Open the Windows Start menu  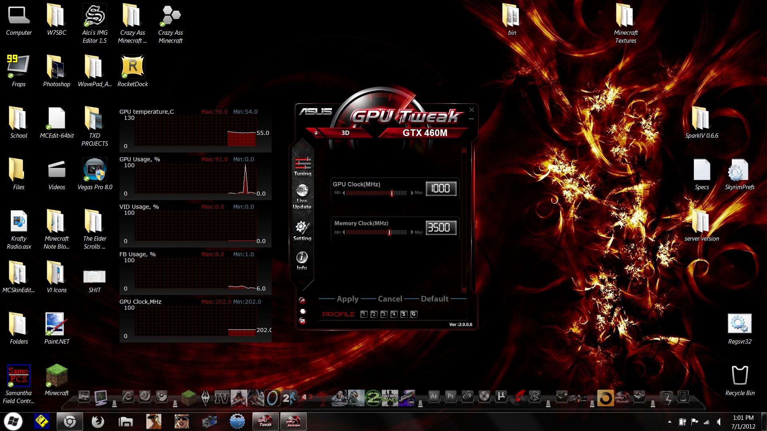[x=13, y=421]
